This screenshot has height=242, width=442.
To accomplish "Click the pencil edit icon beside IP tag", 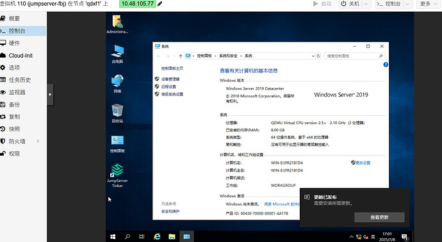I will click(160, 4).
